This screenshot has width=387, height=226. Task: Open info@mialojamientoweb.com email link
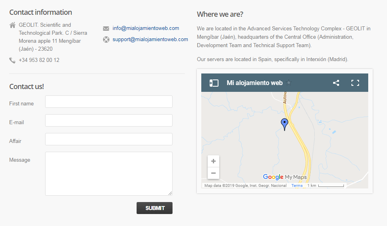146,28
